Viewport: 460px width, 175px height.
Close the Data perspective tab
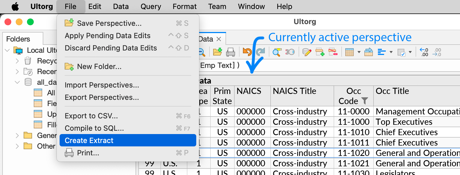[219, 39]
